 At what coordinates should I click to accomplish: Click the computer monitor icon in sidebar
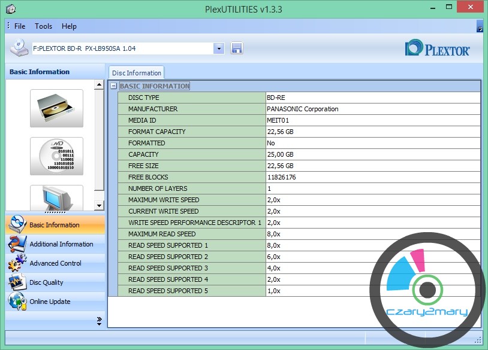(x=56, y=196)
